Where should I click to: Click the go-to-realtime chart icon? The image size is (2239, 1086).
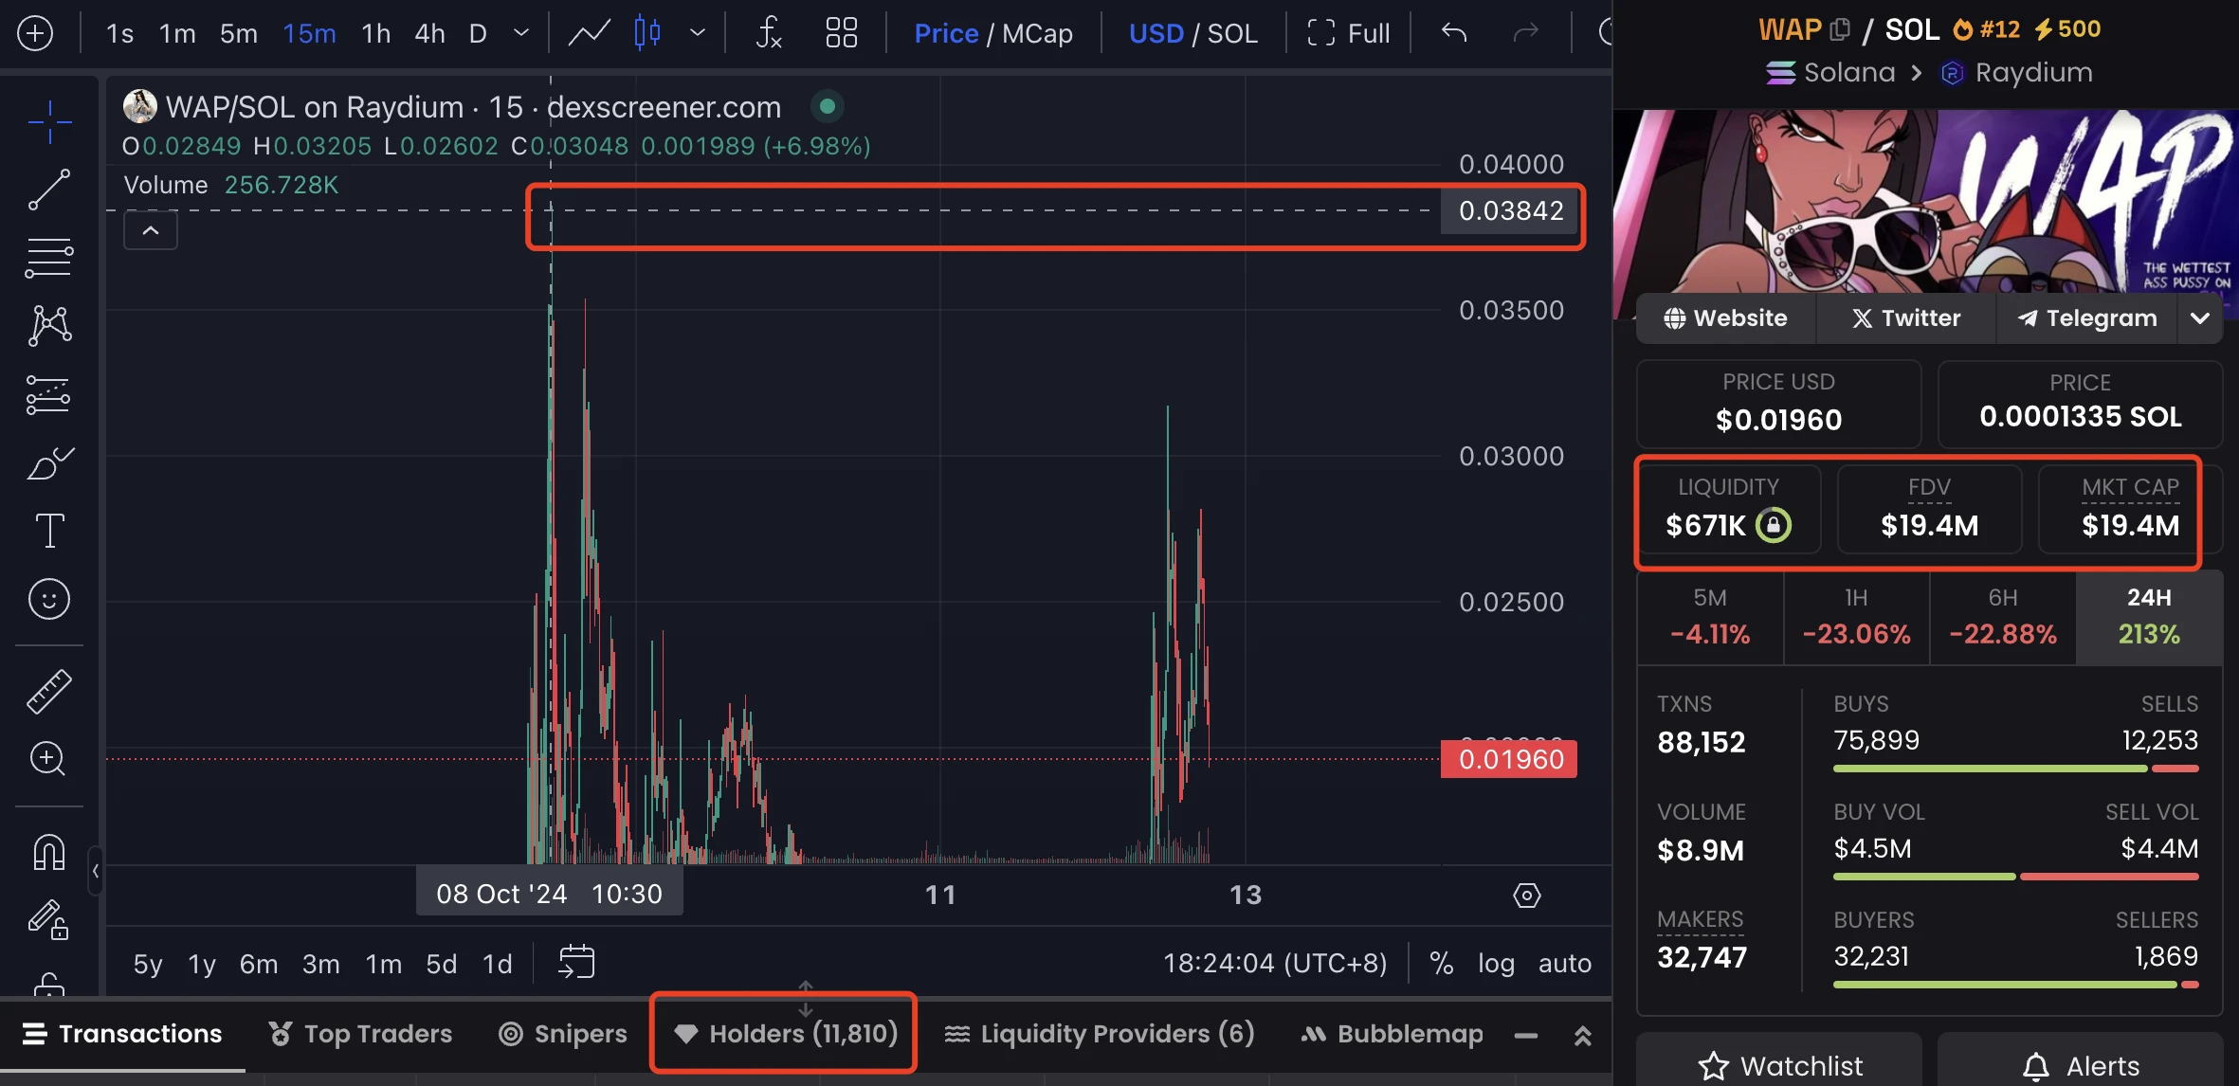point(575,962)
